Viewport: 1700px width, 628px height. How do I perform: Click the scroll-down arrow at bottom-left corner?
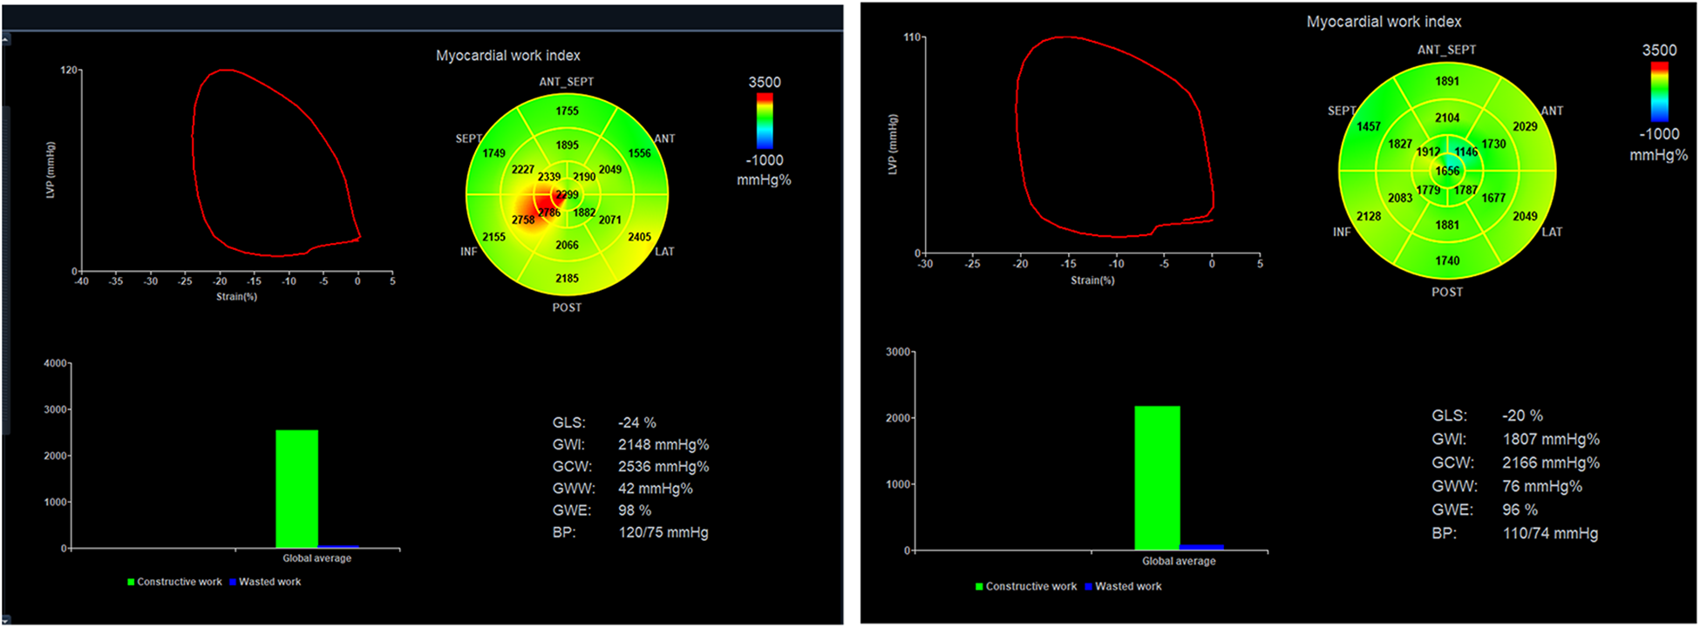tap(5, 619)
